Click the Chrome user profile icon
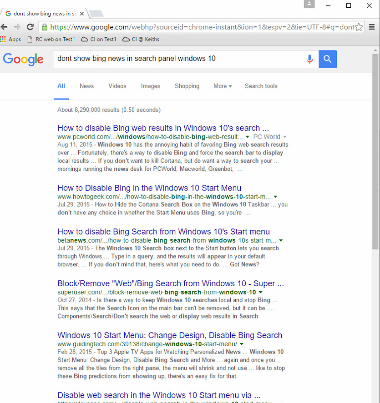380x403 pixels. coord(309,4)
